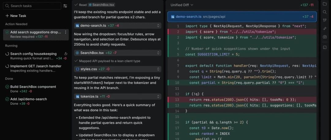Toggle the bottom panel icon in right sidebar
331x140 pixels.
pos(325,47)
